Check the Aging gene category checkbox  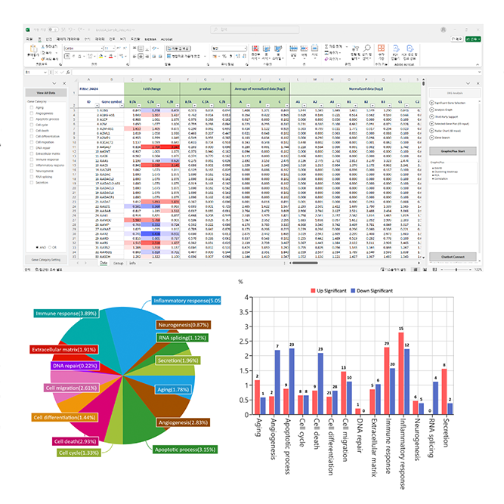tap(32, 107)
